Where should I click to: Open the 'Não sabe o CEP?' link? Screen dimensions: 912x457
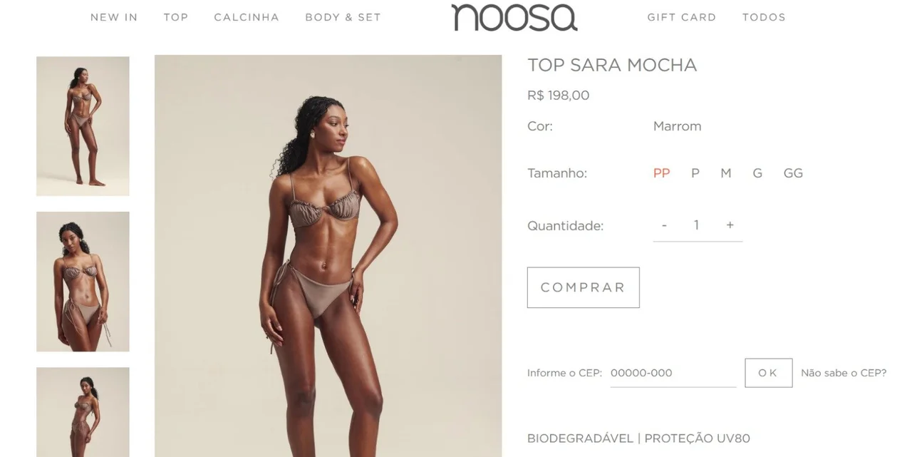(x=844, y=373)
